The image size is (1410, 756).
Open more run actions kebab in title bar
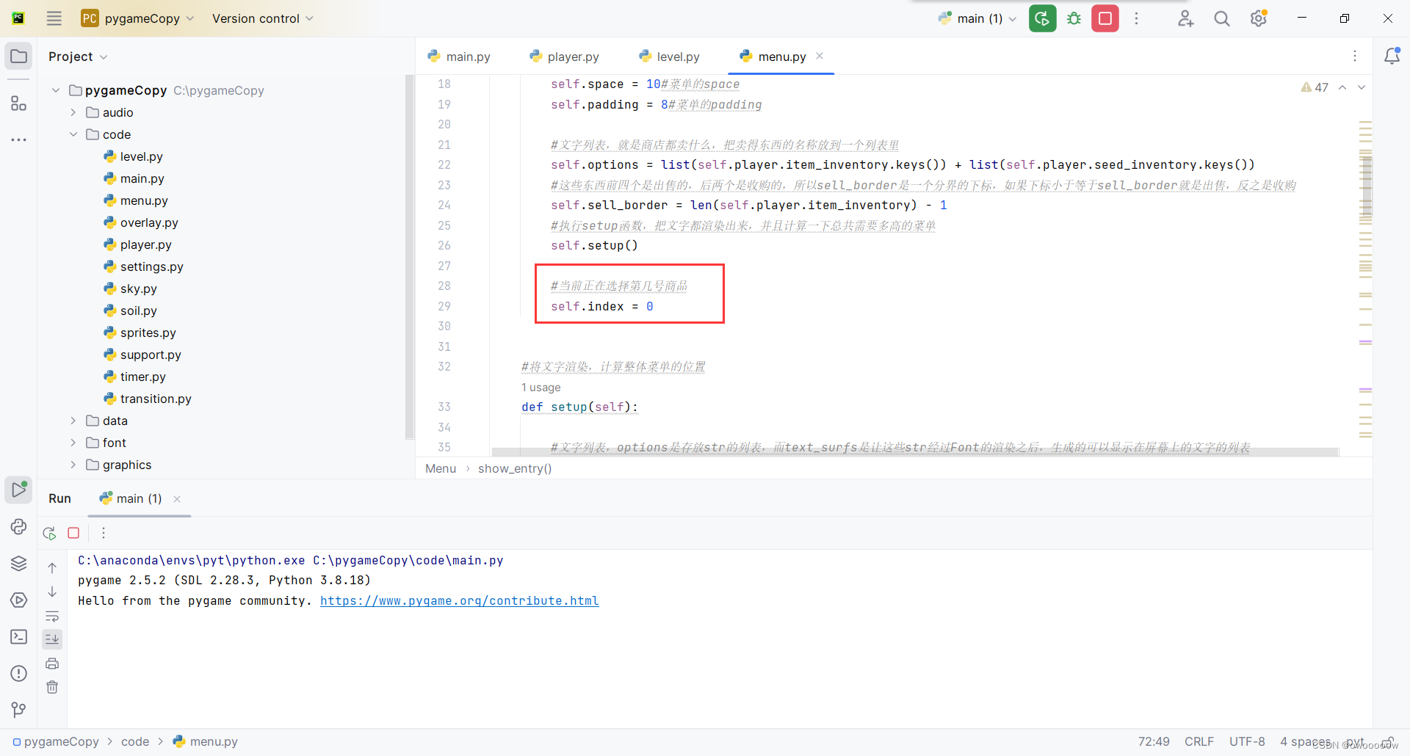[x=1136, y=18]
